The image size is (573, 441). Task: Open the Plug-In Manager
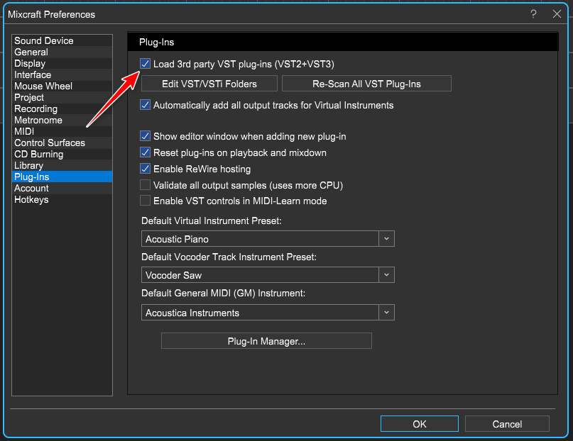tap(266, 341)
